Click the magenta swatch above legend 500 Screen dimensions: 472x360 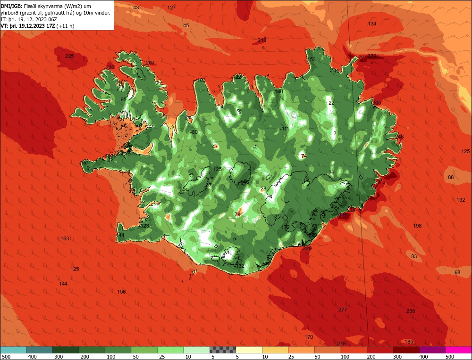(458, 350)
